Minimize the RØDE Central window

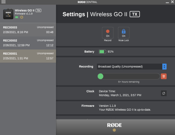click(167, 2)
